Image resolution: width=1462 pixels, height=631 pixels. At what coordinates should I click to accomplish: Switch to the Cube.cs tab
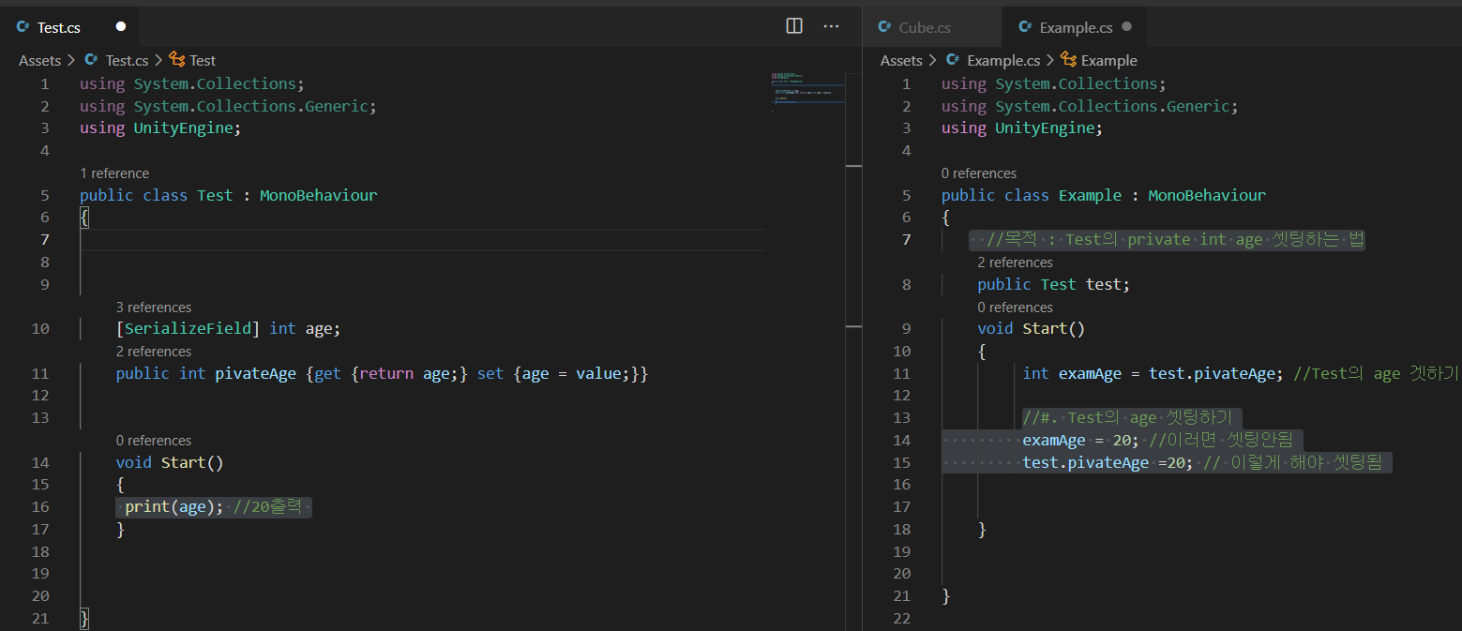pyautogui.click(x=932, y=27)
